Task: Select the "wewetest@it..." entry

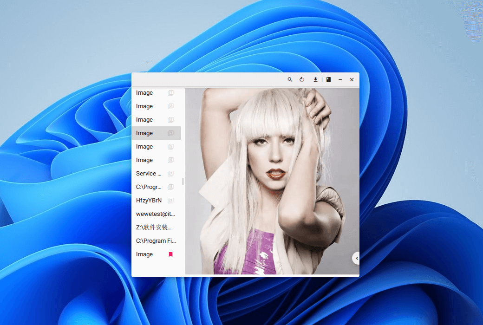Action: 156,214
